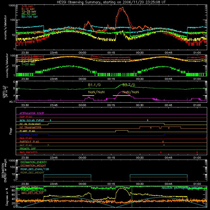The height and width of the screenshot is (210, 210).
Task: Click the green vertical marker line in bottom panel
Action: pos(132,197)
